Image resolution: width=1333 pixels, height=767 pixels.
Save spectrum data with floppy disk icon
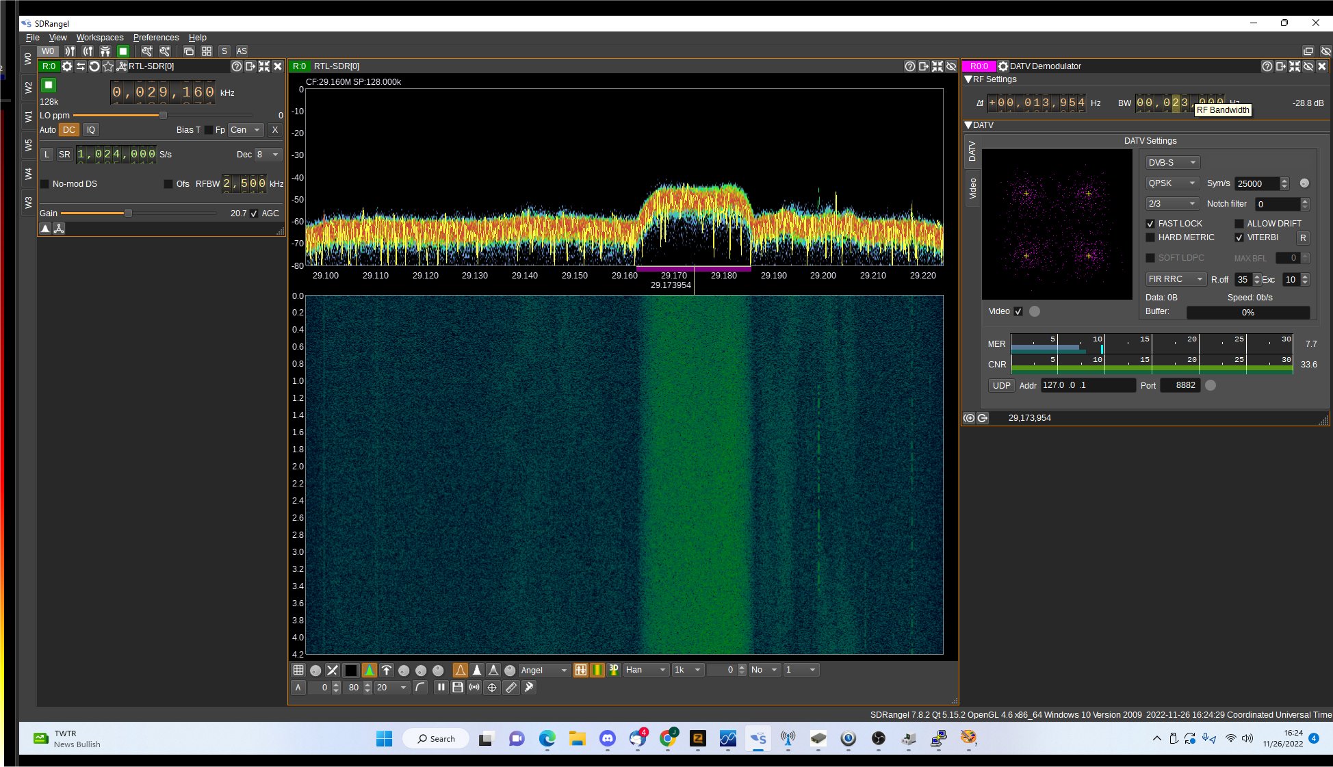458,688
